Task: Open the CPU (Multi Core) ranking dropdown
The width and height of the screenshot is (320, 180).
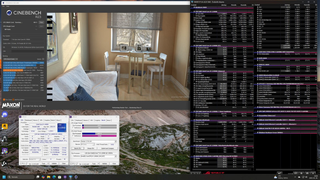Action: click(10, 59)
